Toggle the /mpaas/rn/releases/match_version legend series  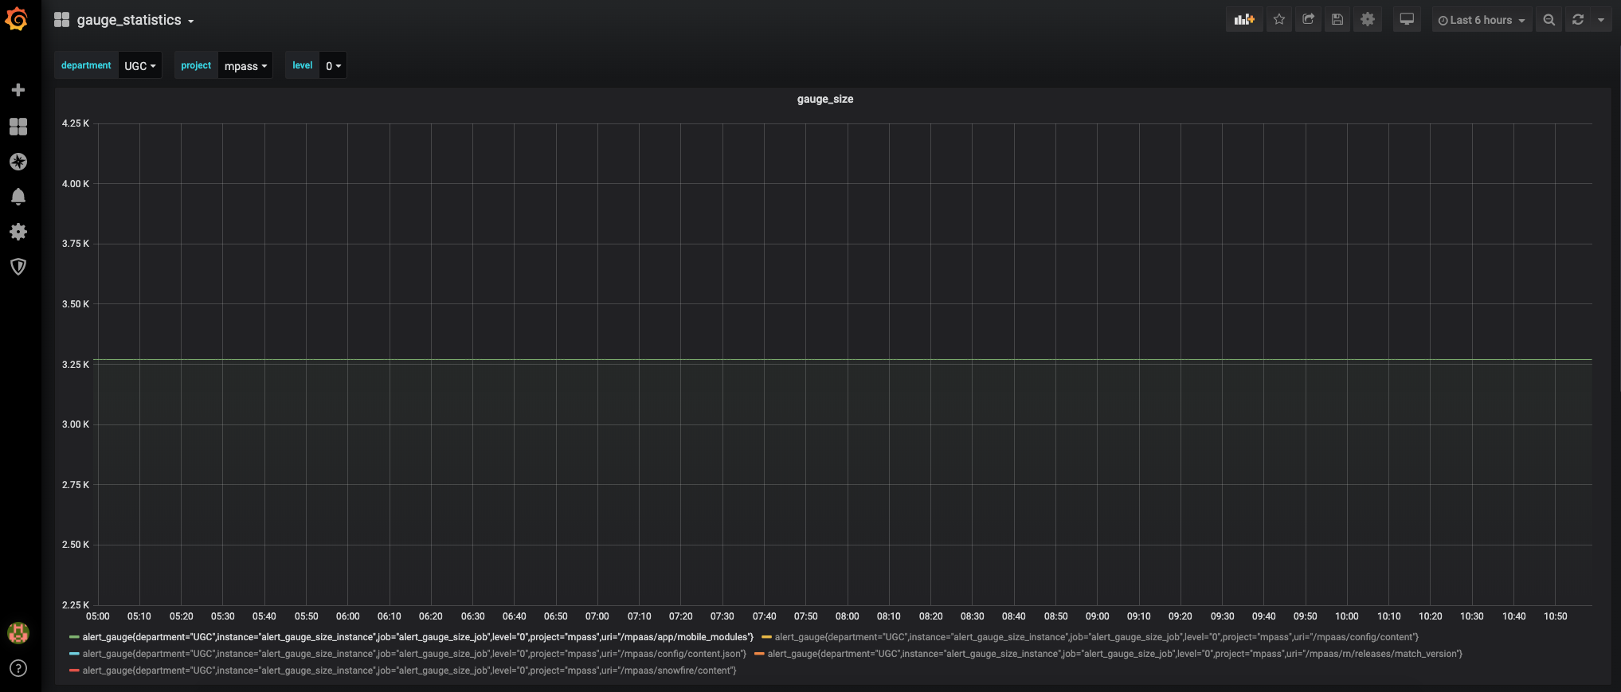pos(1114,654)
